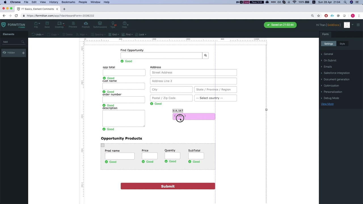363x204 pixels.
Task: Select the Hidden element in Elements list
Action: [x=13, y=53]
